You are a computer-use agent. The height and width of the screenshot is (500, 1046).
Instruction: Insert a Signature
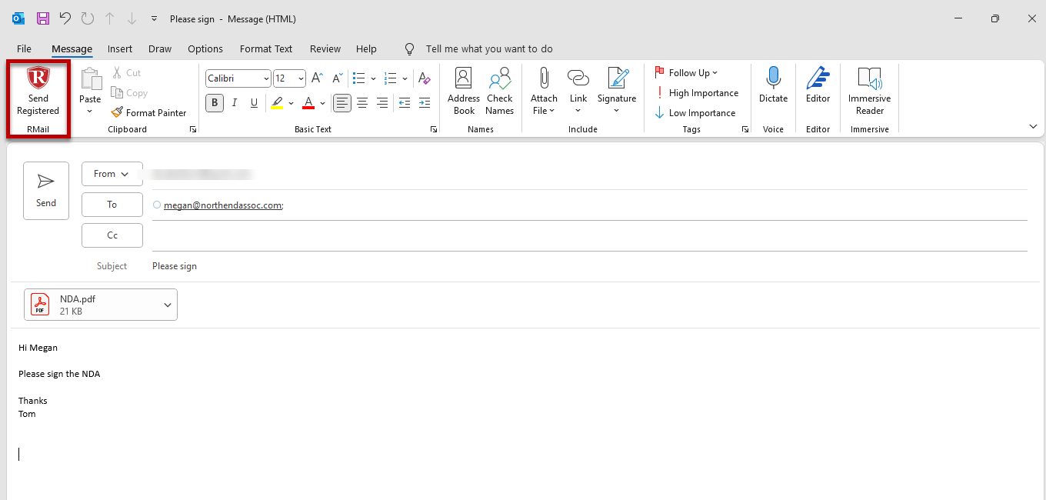[x=616, y=91]
